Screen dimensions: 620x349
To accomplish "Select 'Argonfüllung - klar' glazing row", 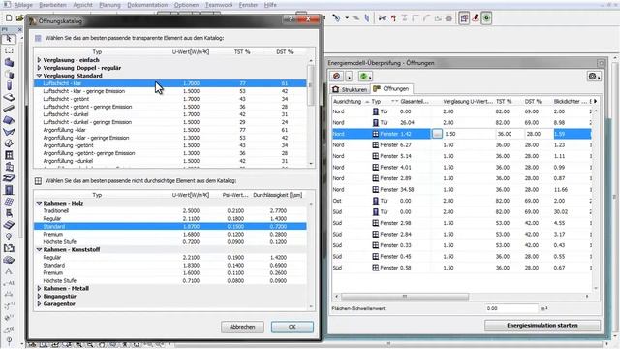I will click(x=170, y=130).
